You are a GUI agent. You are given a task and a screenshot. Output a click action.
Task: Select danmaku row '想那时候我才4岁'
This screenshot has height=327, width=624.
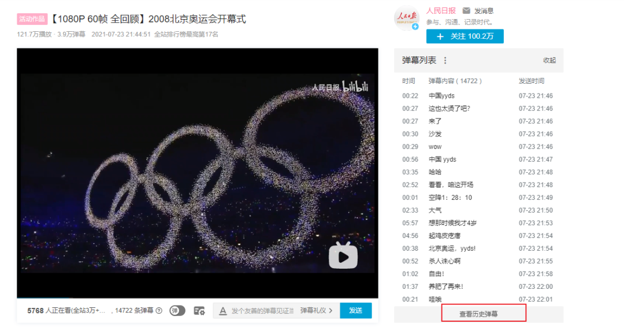tap(479, 223)
